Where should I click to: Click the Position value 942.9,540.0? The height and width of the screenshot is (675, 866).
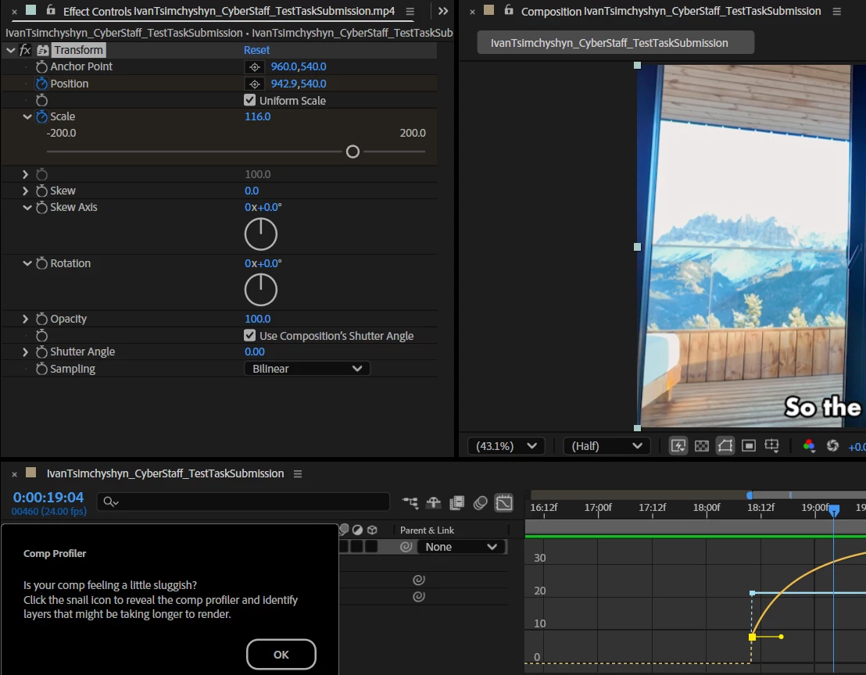pos(299,84)
